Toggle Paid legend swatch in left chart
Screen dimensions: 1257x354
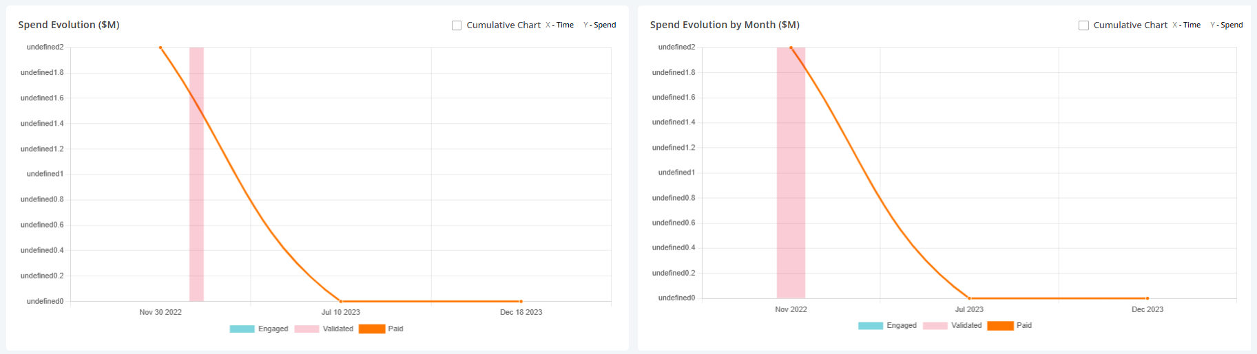coord(372,329)
